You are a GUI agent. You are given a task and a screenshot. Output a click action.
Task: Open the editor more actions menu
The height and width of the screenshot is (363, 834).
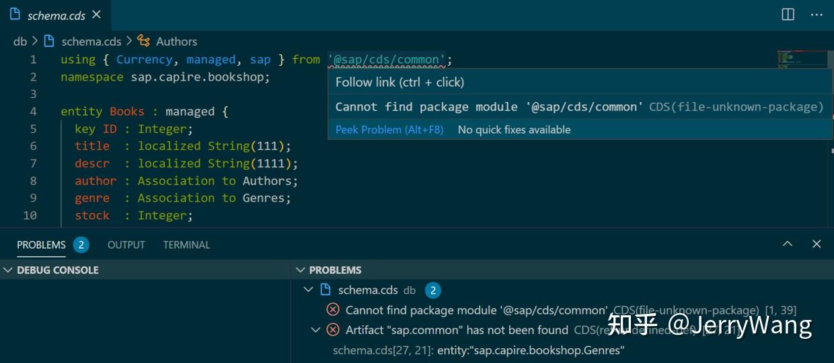coord(816,14)
